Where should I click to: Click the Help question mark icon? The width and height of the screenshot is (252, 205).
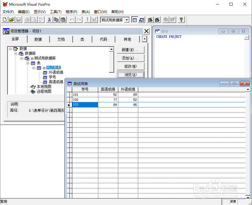click(181, 20)
